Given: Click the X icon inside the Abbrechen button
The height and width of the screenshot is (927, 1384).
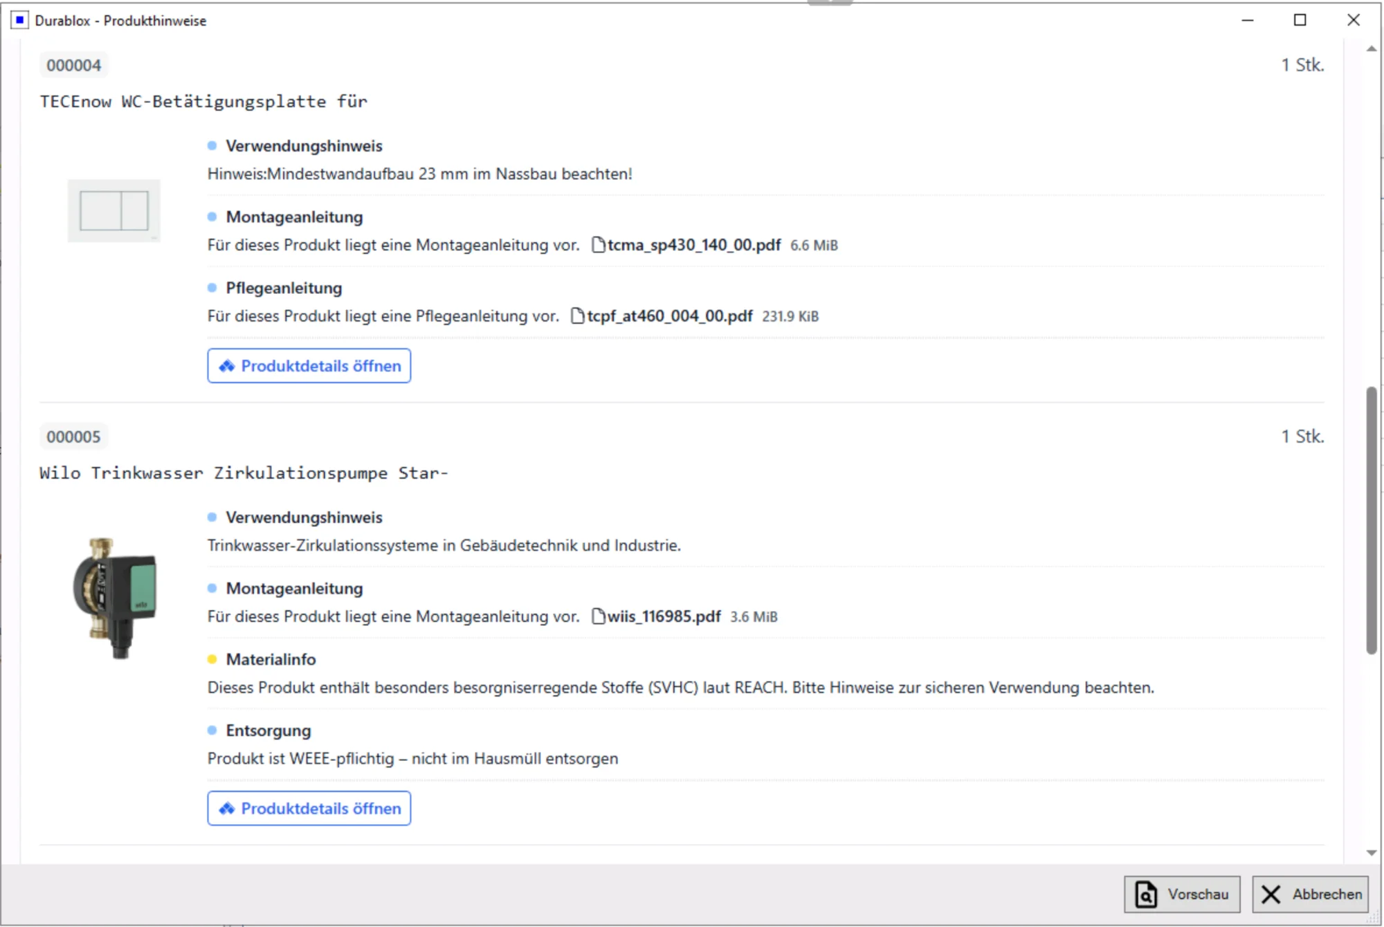Looking at the screenshot, I should pyautogui.click(x=1272, y=894).
